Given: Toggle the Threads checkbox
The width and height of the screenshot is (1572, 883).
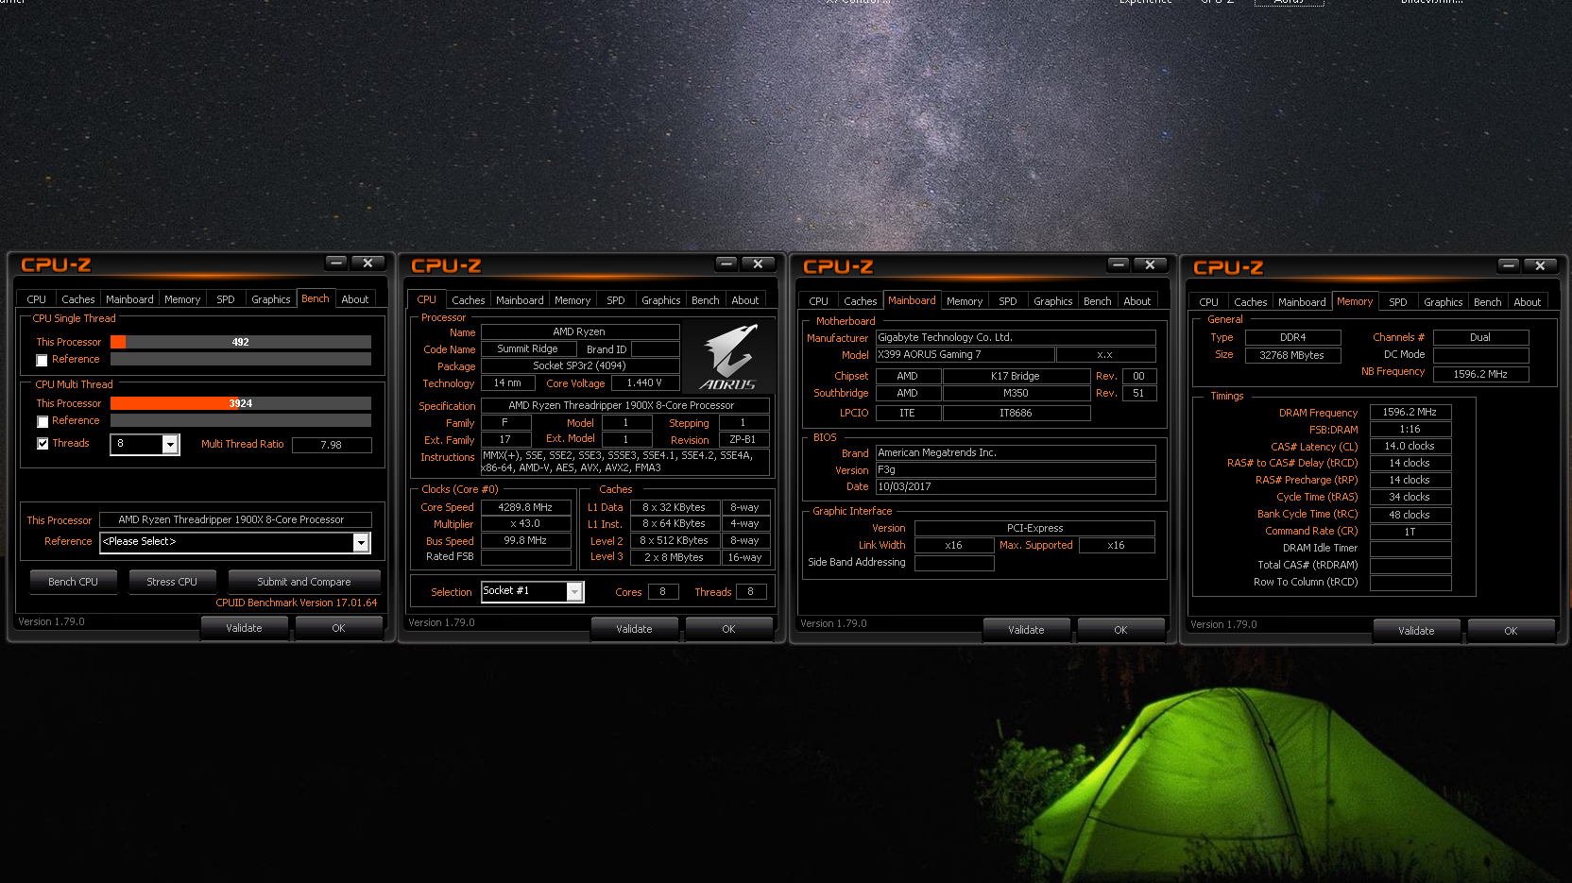Looking at the screenshot, I should pos(42,443).
